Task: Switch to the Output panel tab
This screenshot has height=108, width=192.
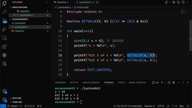Action: (74, 82)
